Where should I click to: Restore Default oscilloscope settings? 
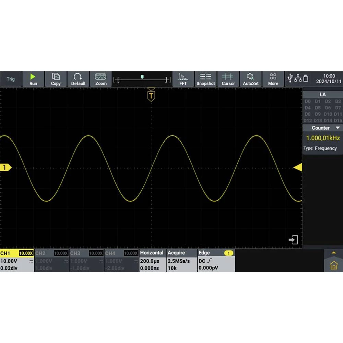pyautogui.click(x=78, y=79)
